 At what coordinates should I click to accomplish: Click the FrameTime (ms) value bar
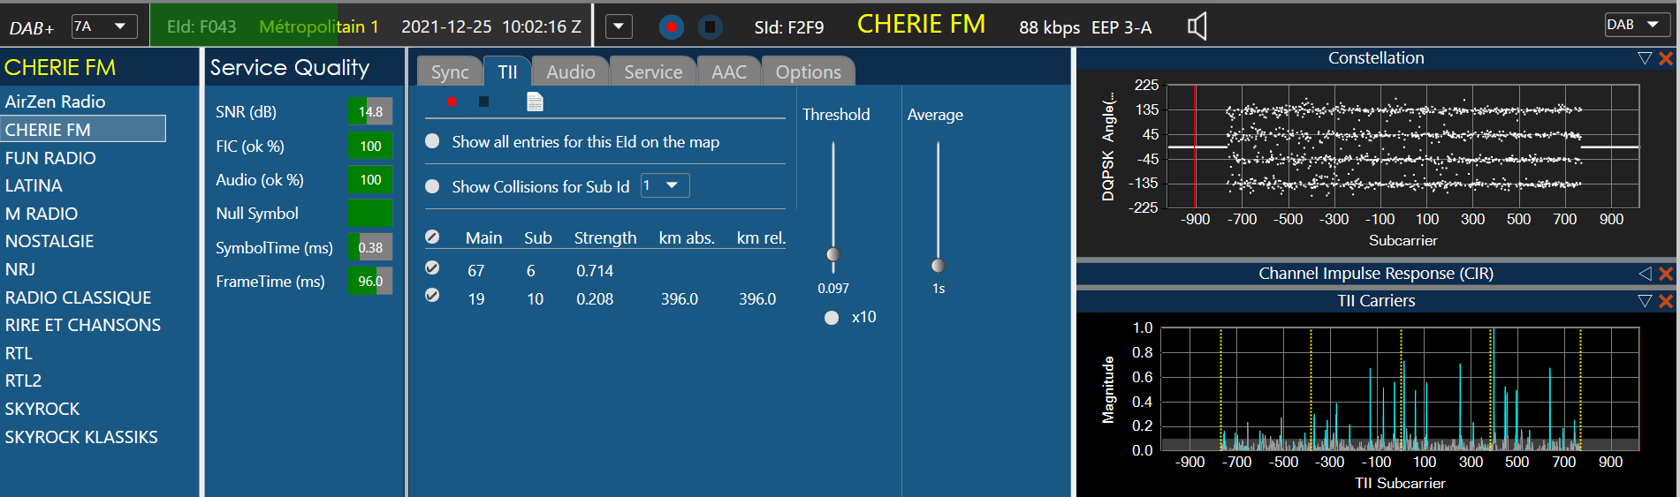click(x=370, y=281)
